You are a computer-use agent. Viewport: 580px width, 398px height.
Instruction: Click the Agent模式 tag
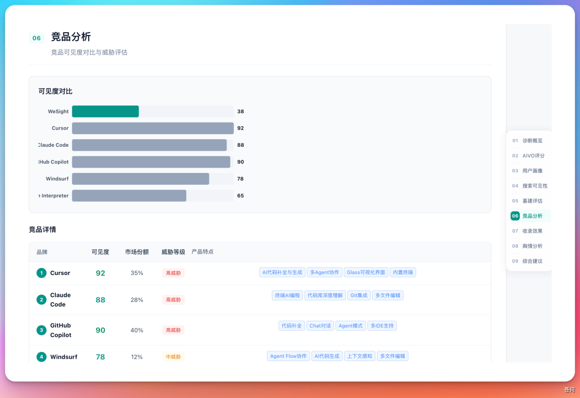coord(351,326)
